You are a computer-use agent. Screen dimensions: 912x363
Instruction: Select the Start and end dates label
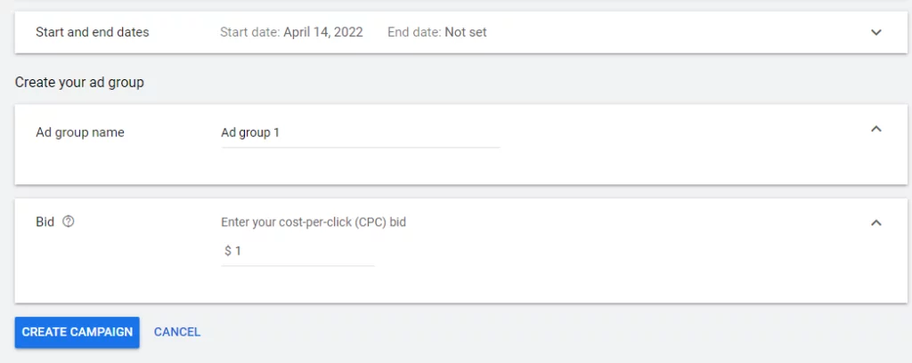pos(93,33)
